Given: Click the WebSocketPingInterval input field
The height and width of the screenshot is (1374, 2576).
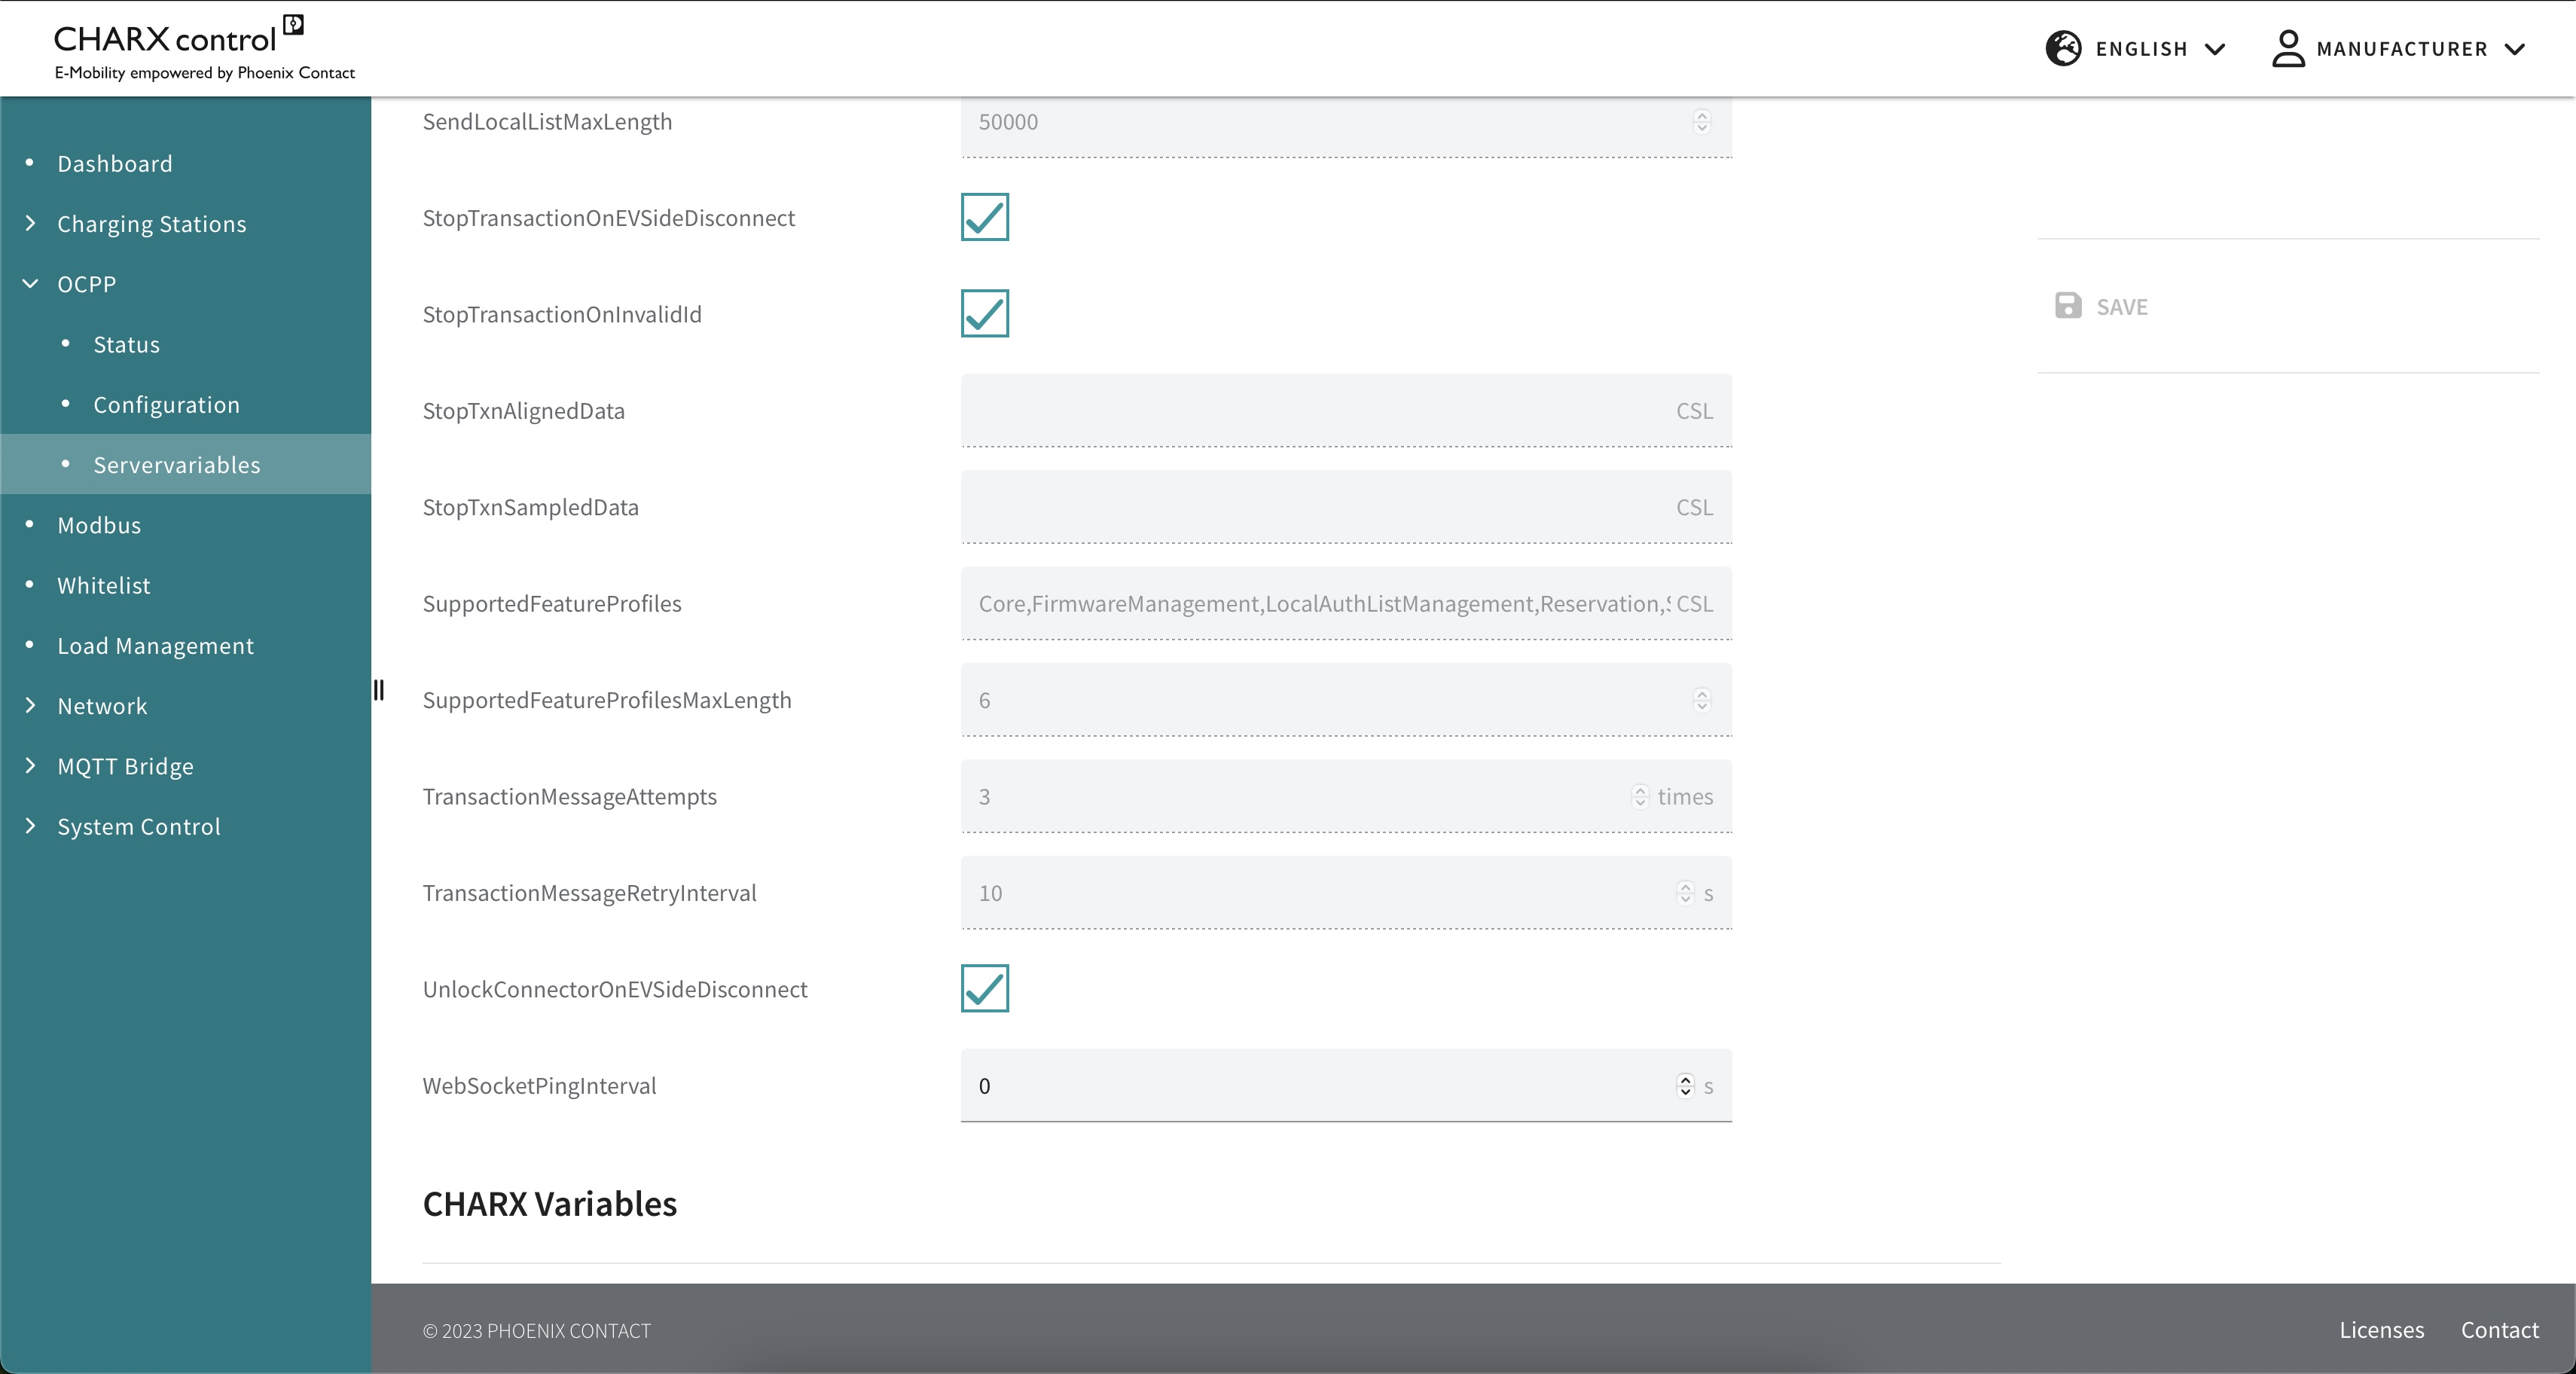Looking at the screenshot, I should [x=1346, y=1085].
